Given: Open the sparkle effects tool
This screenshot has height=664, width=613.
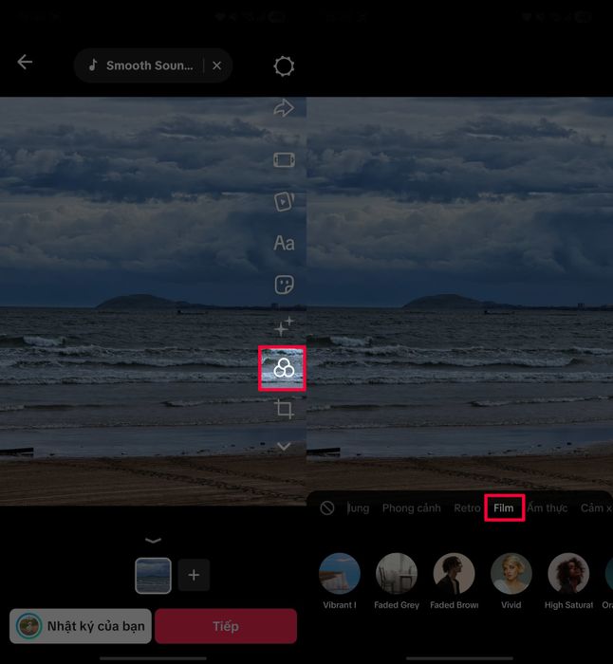Looking at the screenshot, I should coord(284,326).
